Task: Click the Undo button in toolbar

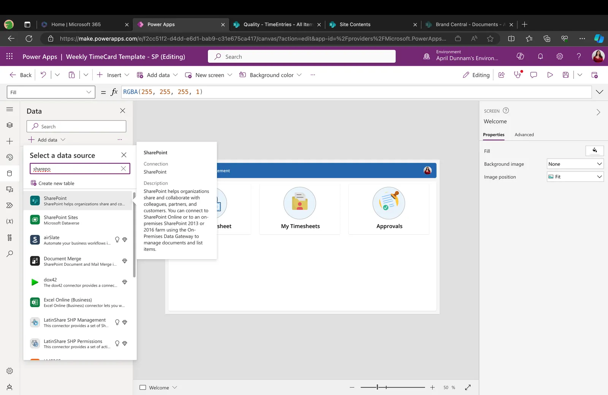Action: point(43,75)
